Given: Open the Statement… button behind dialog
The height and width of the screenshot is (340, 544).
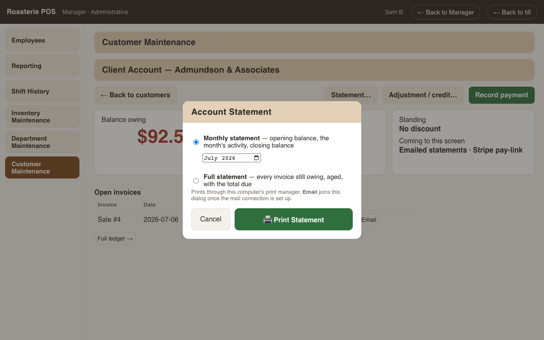Looking at the screenshot, I should 351,95.
